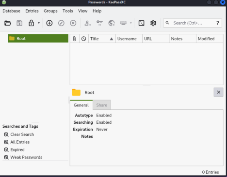Open database folder icon in toolbar
The image size is (227, 177).
(8, 23)
